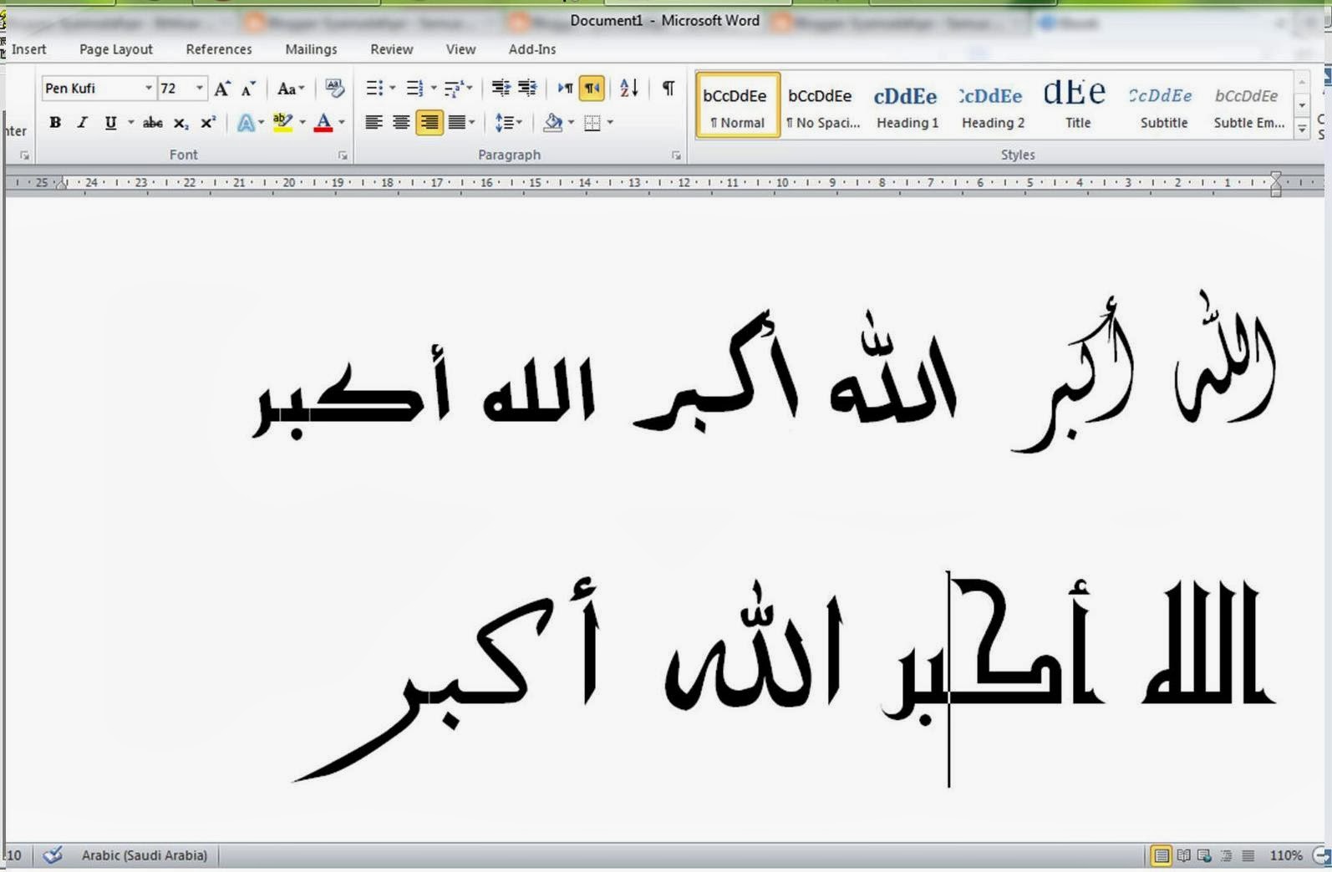
Task: Click the Sort A-Z icon
Action: pyautogui.click(x=629, y=88)
